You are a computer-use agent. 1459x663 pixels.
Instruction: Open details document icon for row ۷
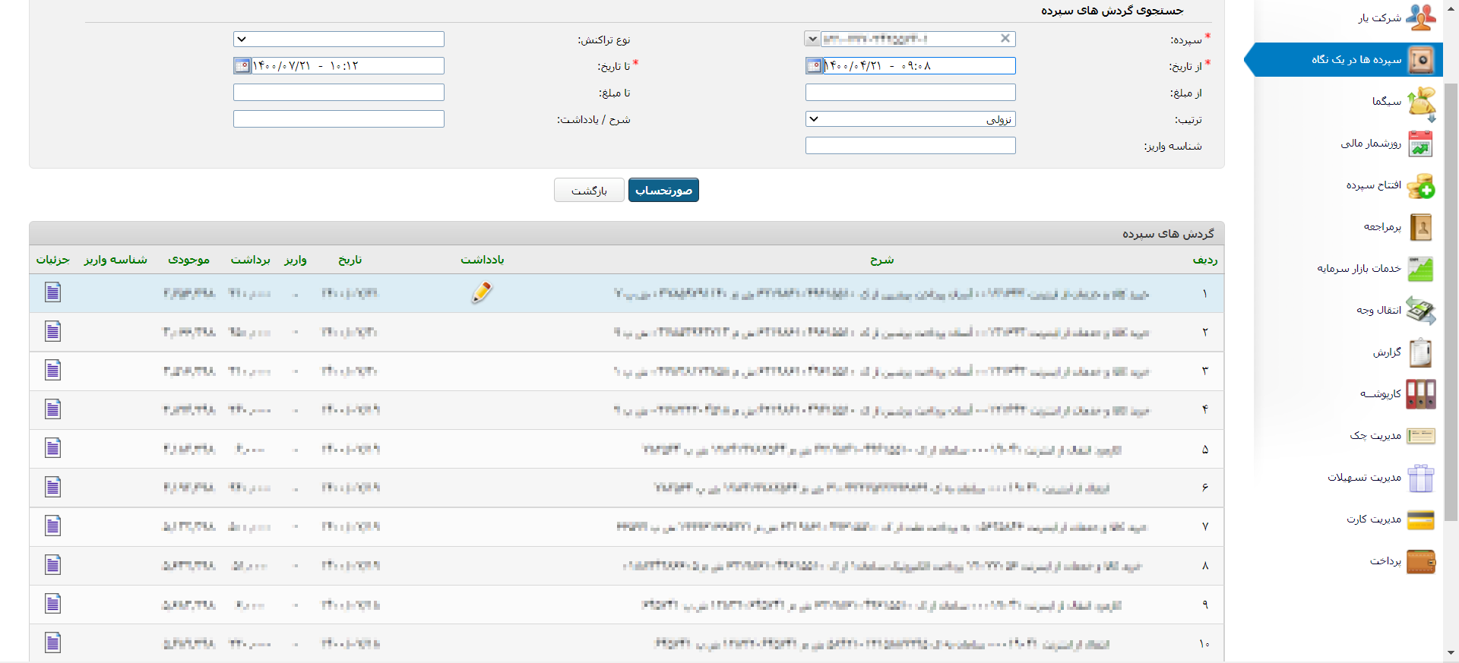click(52, 526)
